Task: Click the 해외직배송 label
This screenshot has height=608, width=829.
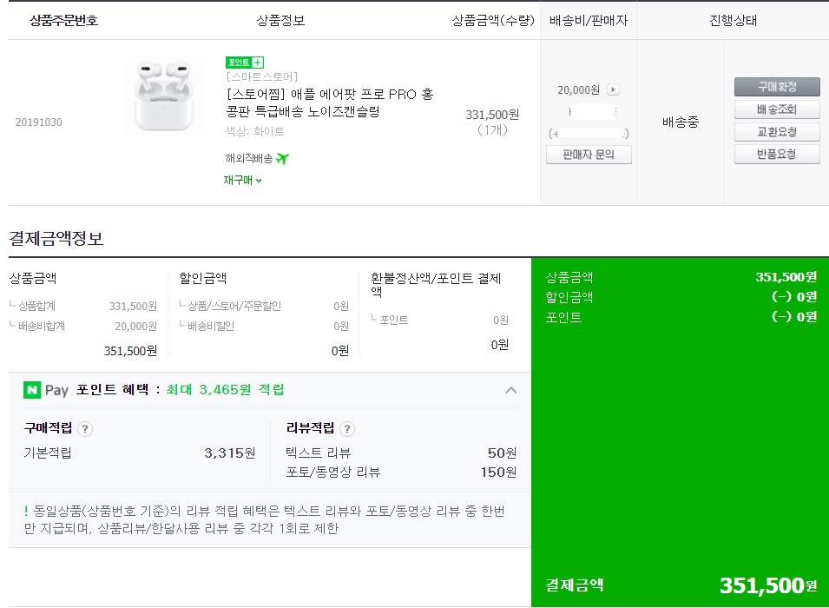Action: click(248, 158)
